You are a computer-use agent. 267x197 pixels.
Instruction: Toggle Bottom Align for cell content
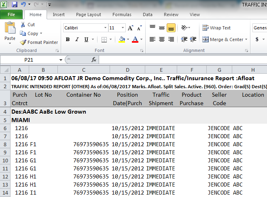[171, 28]
